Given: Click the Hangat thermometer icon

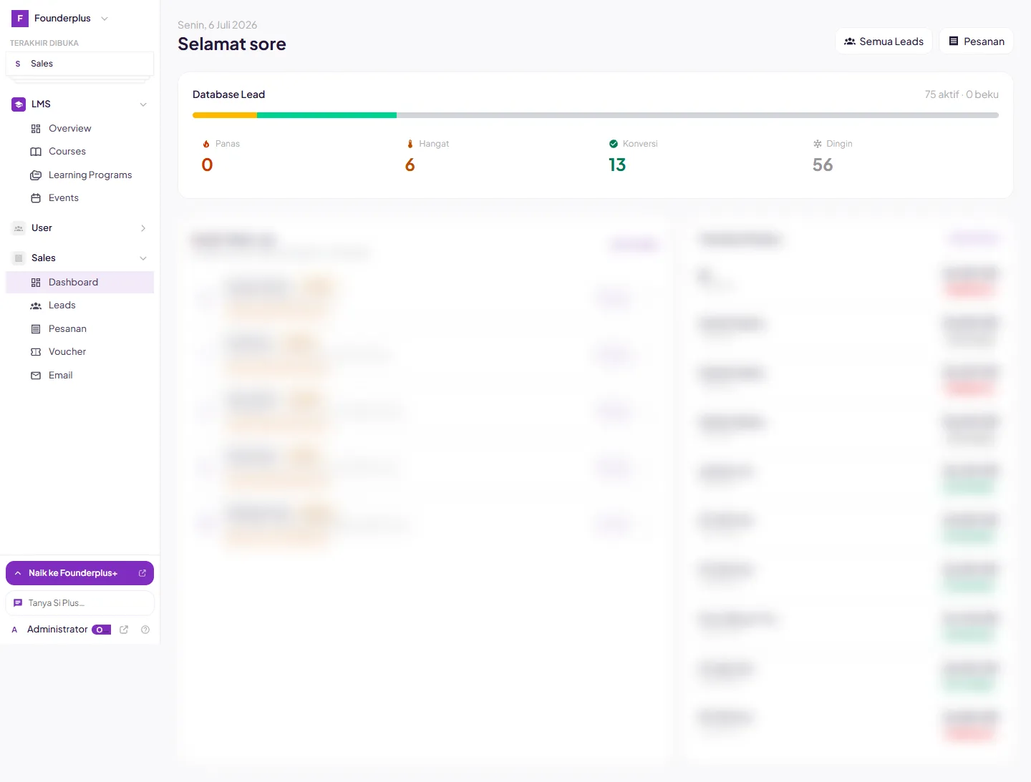Looking at the screenshot, I should [410, 144].
